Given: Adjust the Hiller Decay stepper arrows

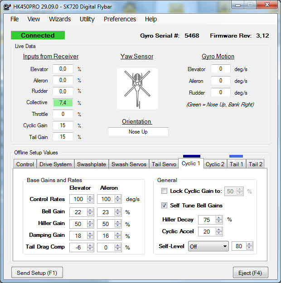Looking at the screenshot, I should pyautogui.click(x=219, y=220).
